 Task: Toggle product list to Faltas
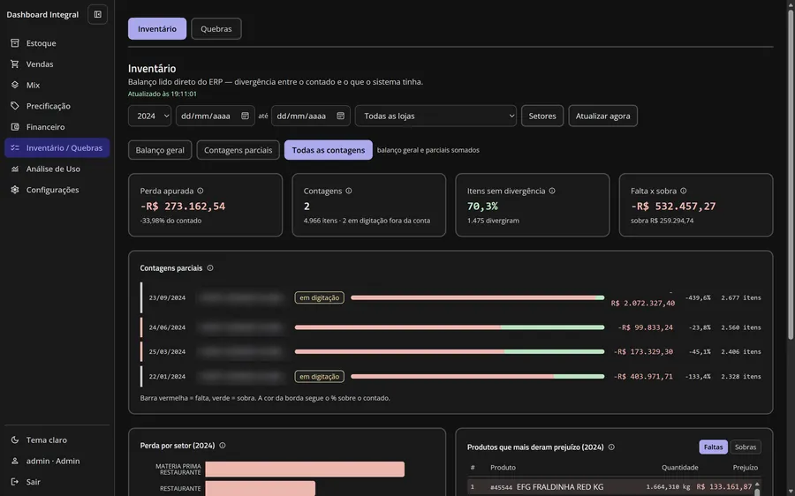(713, 447)
